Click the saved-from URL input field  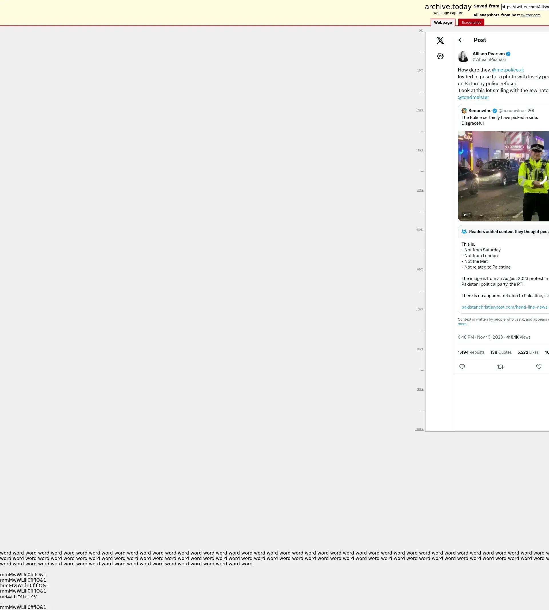coord(525,7)
